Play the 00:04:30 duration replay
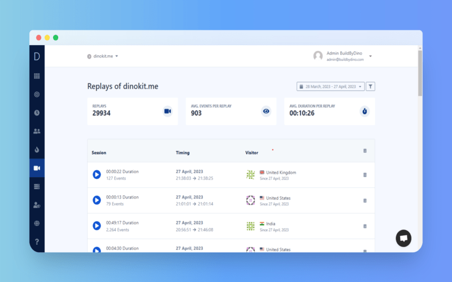The width and height of the screenshot is (452, 282). [x=97, y=250]
